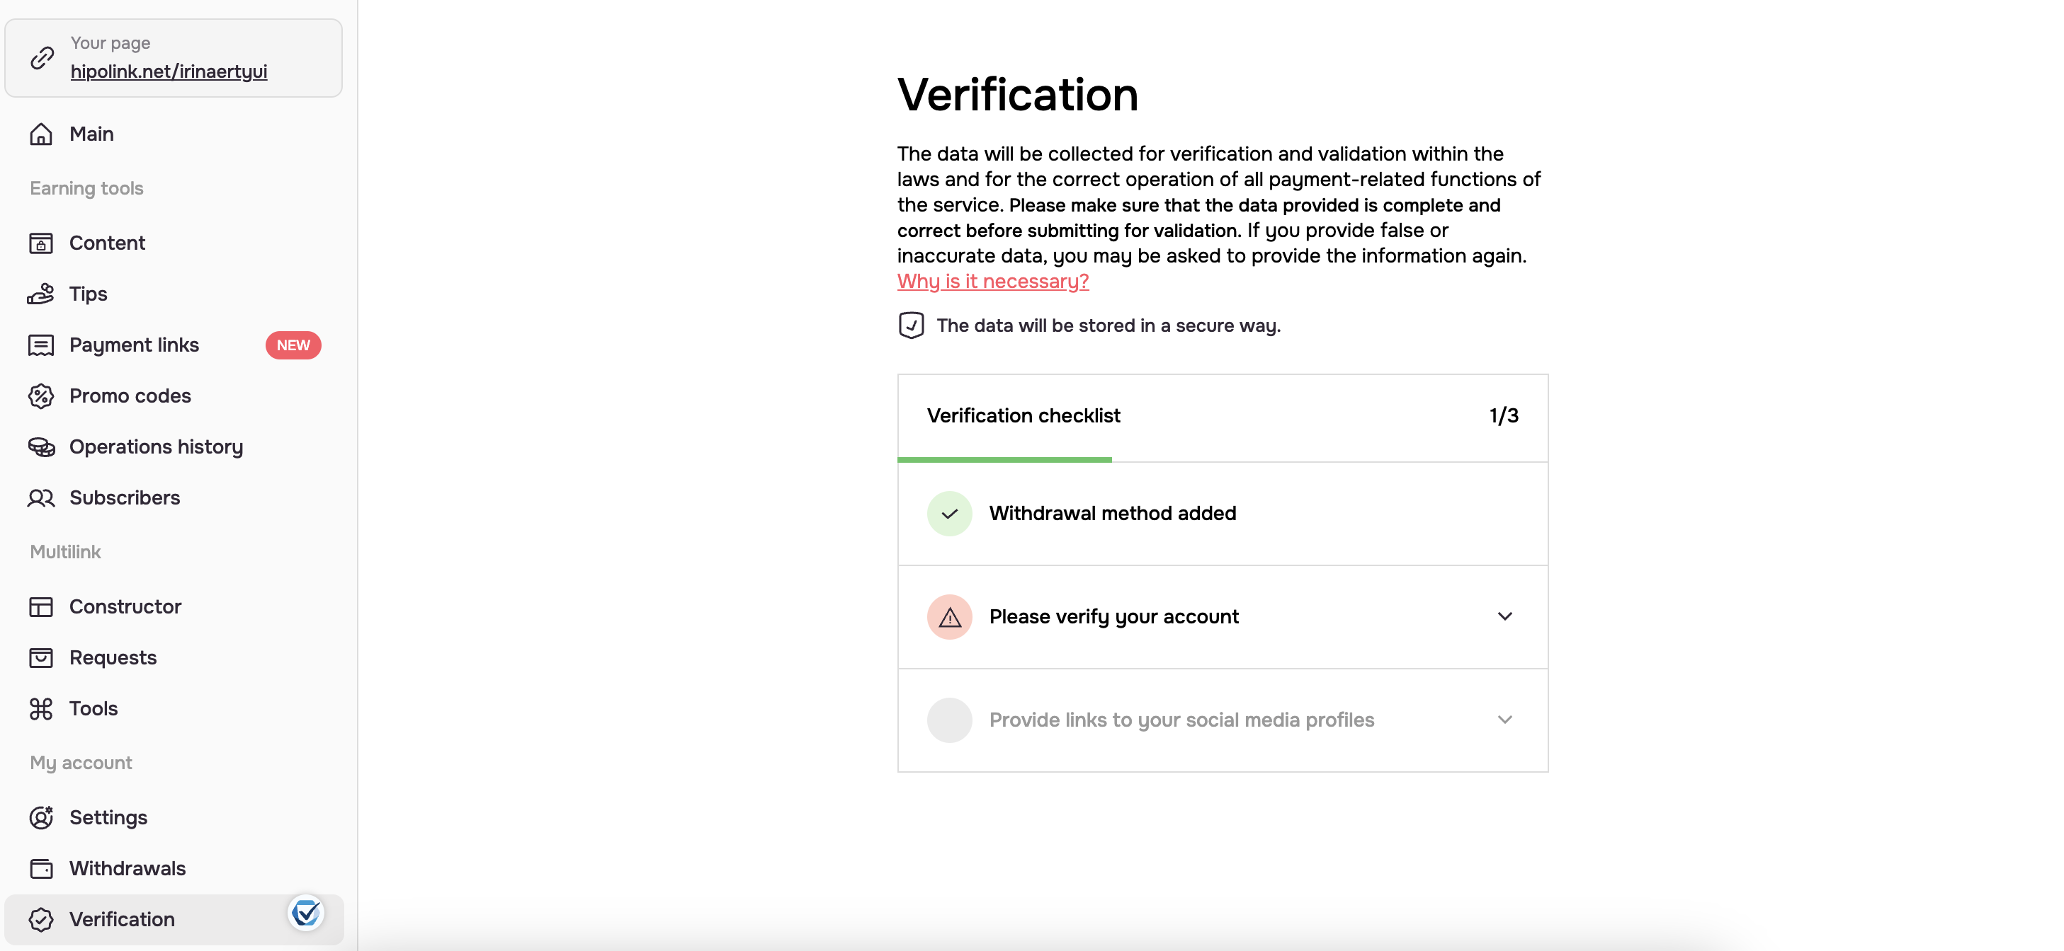This screenshot has width=2064, height=951.
Task: Click the warning circle on Please verify your account
Action: pos(949,616)
